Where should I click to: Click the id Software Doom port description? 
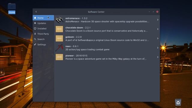point(107,40)
